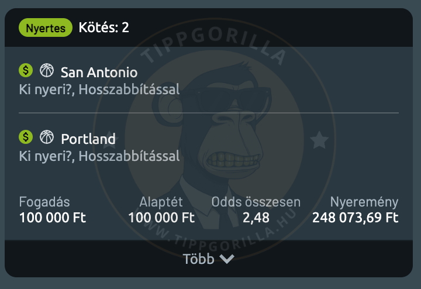Click the basketball icon next to Portland

[x=46, y=137]
